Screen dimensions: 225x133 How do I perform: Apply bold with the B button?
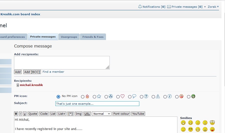(x=16, y=114)
